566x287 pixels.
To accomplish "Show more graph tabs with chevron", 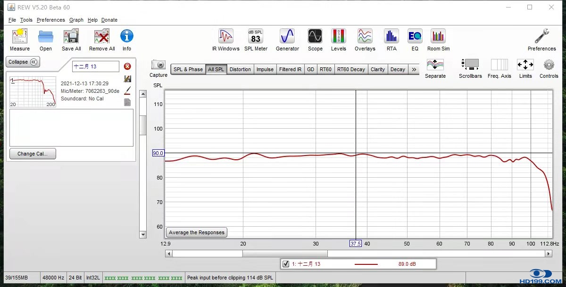I will tap(414, 69).
